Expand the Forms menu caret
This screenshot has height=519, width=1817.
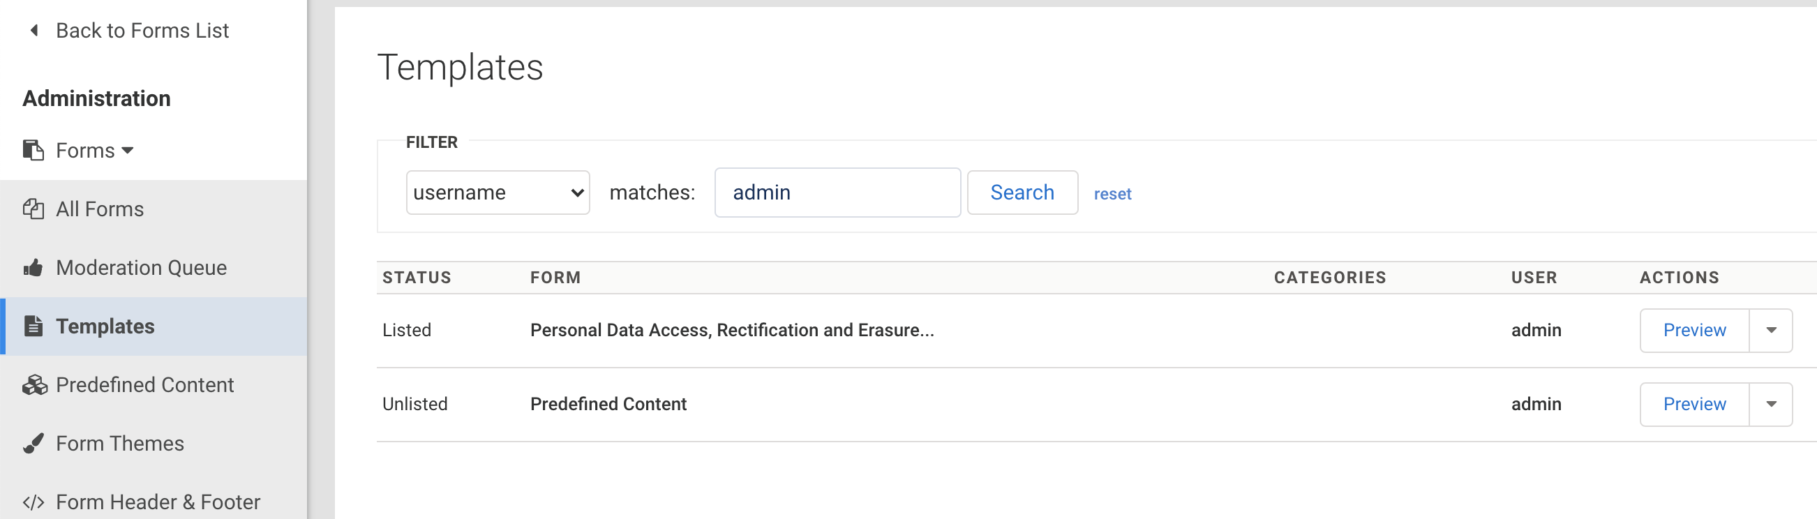pos(128,150)
